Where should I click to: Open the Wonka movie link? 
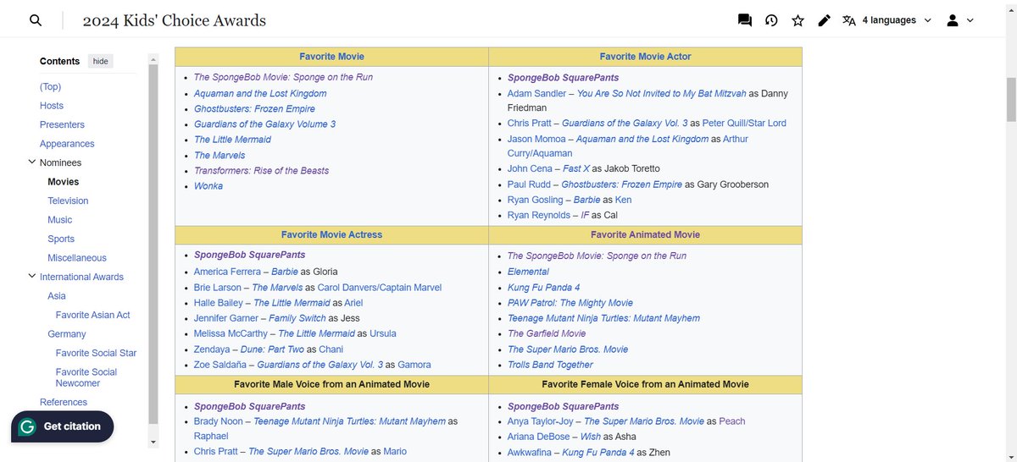point(208,185)
